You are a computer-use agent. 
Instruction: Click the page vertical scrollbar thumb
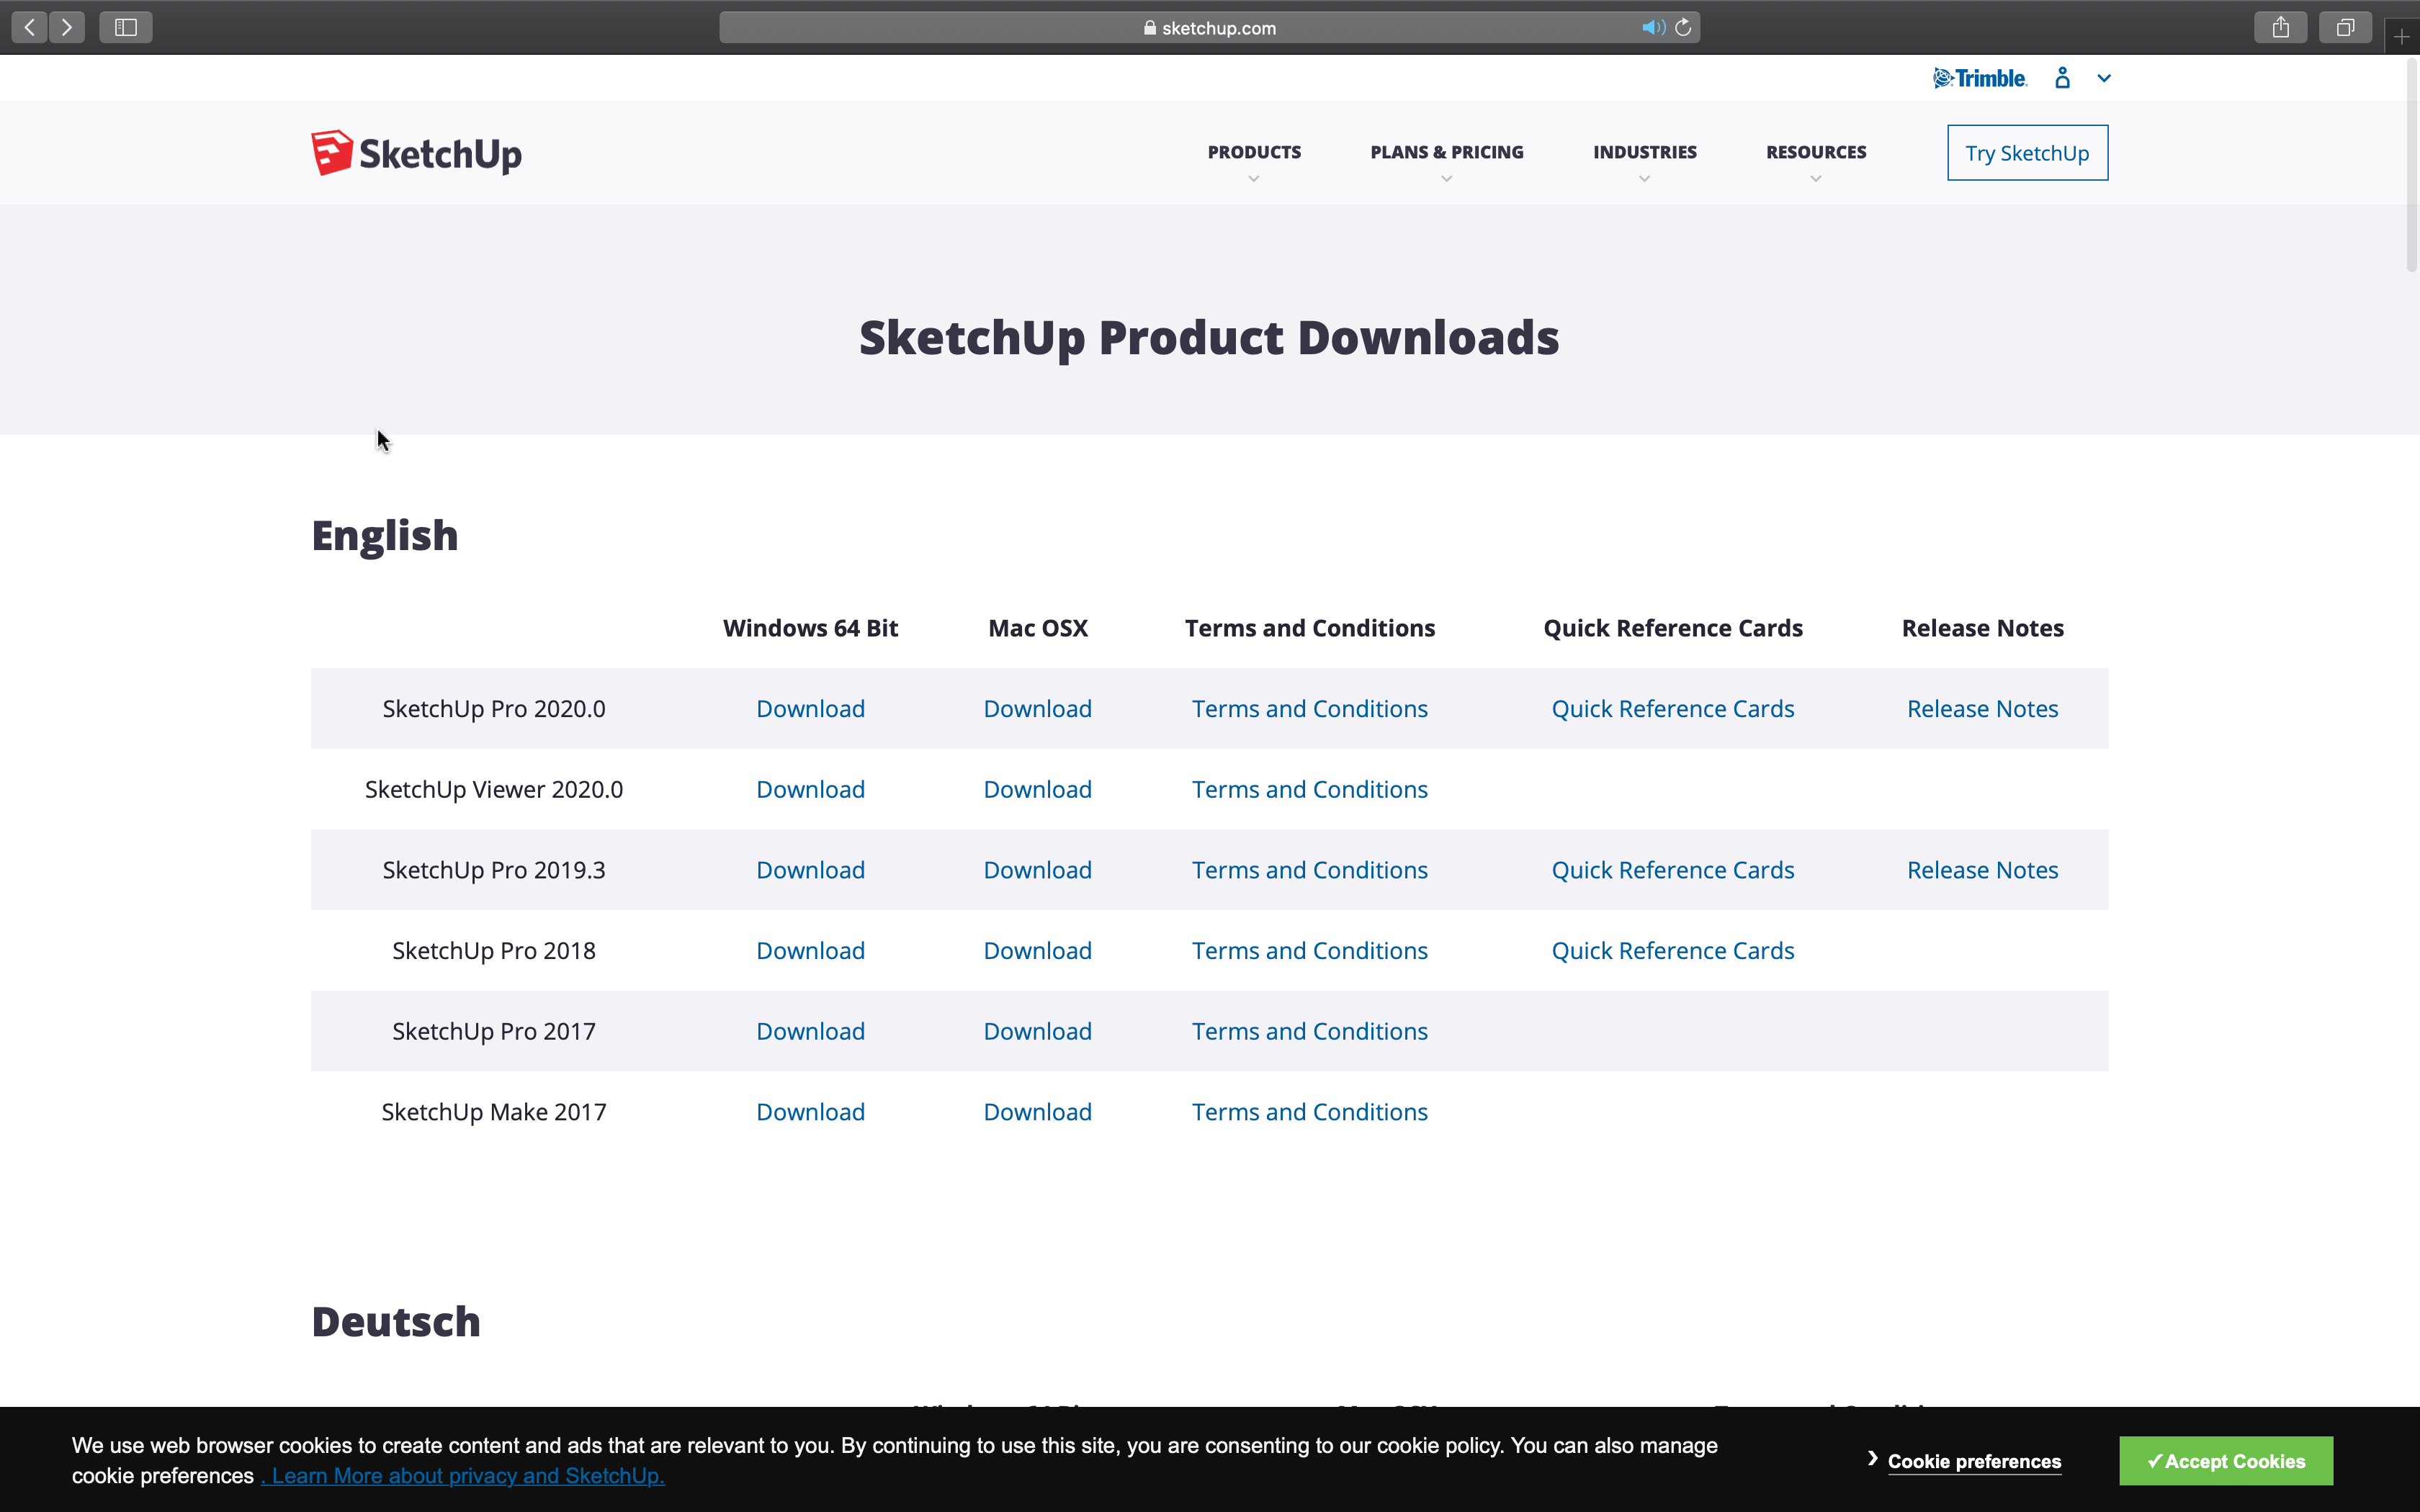[x=2412, y=165]
